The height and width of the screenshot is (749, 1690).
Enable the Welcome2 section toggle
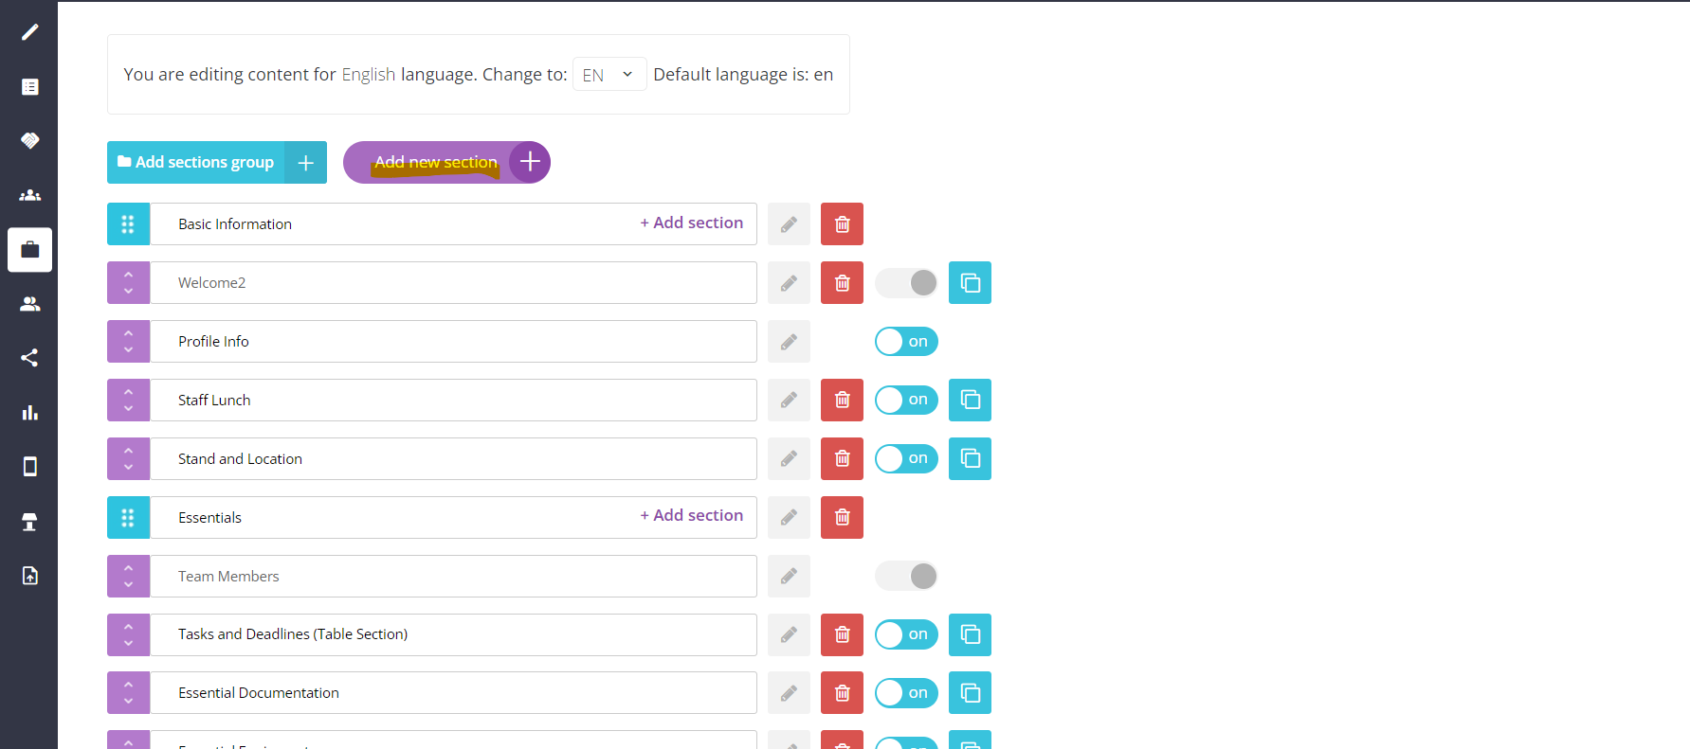[906, 283]
